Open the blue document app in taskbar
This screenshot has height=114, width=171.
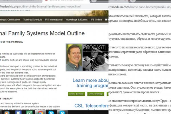(18, 113)
